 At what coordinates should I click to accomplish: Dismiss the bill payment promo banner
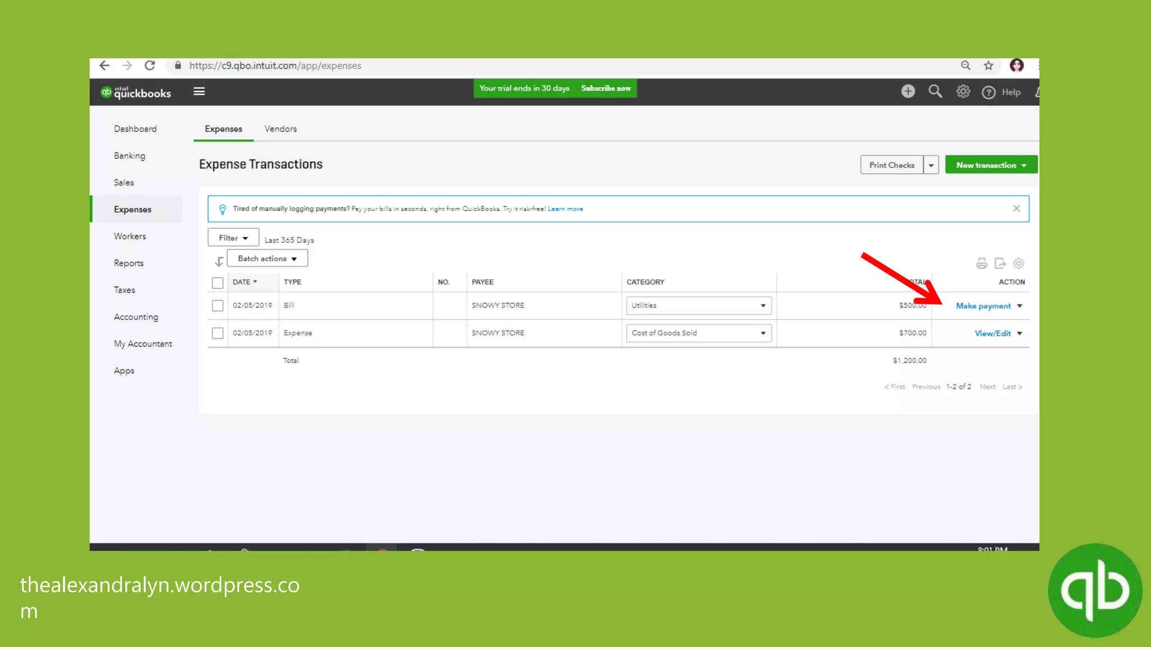pyautogui.click(x=1016, y=208)
